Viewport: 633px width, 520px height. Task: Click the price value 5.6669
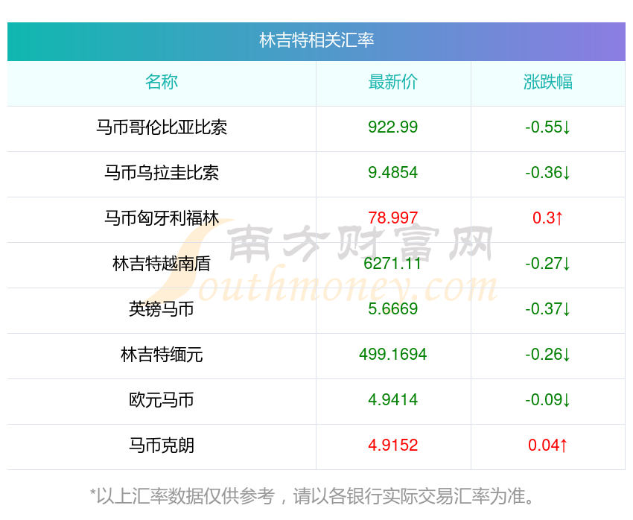click(392, 309)
